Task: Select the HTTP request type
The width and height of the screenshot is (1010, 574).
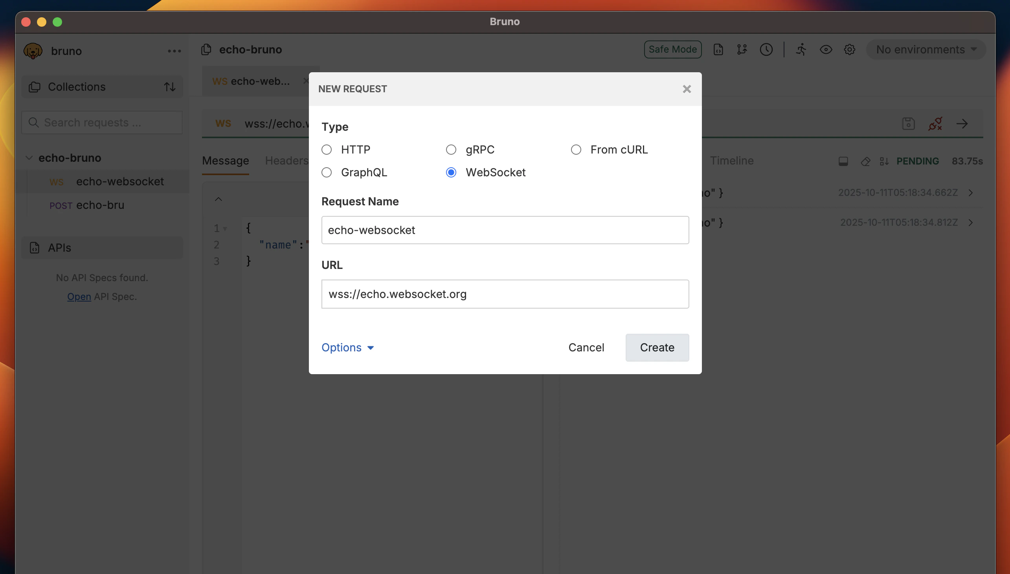Action: tap(327, 150)
